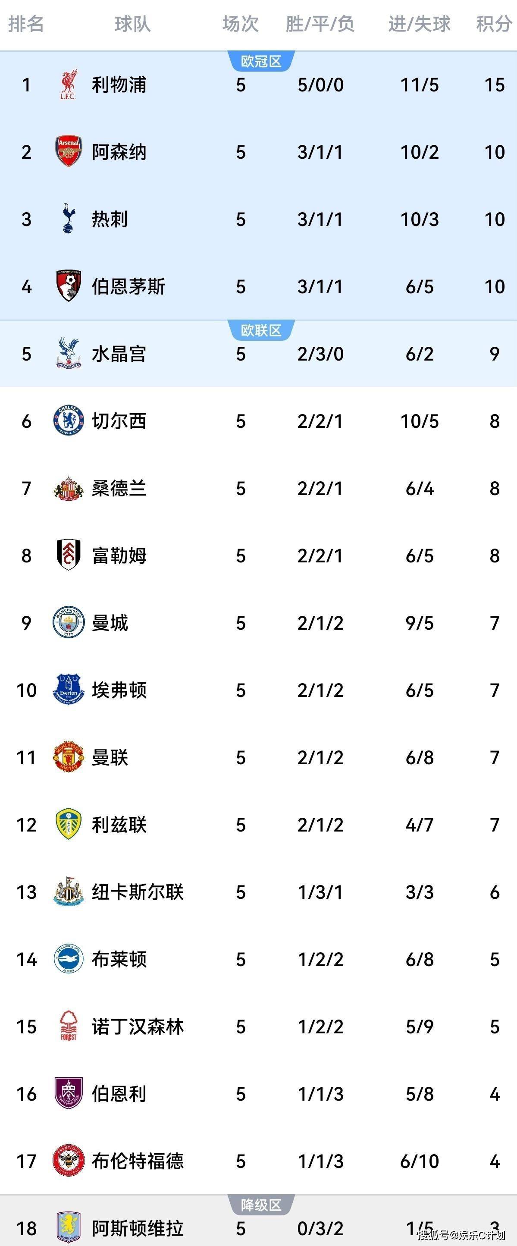517x1246 pixels.
Task: Click the 进/失球 column header
Action: 419,24
